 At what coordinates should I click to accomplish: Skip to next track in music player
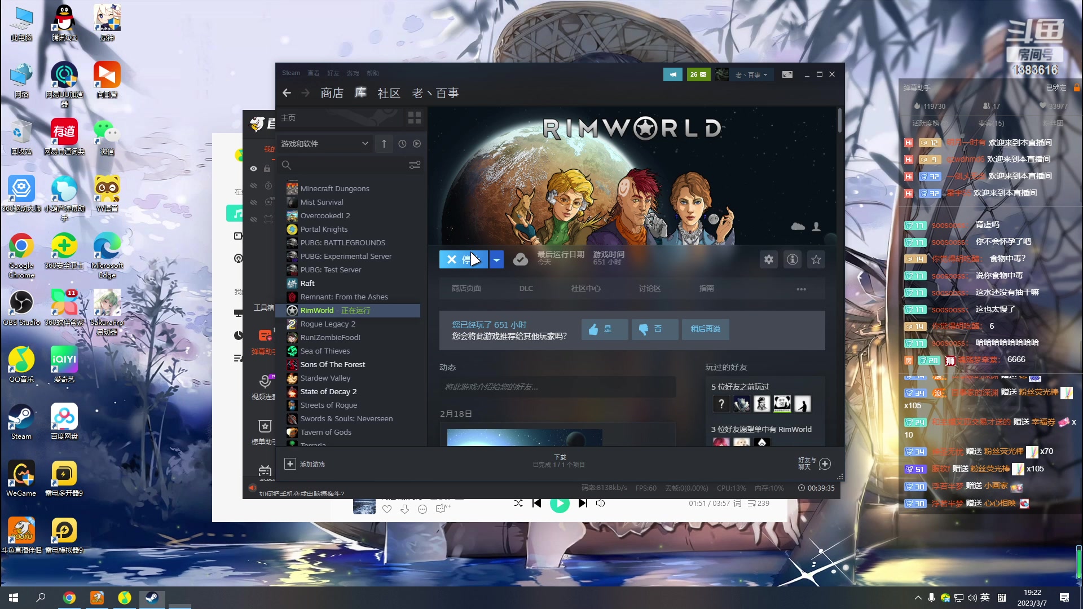(x=583, y=503)
